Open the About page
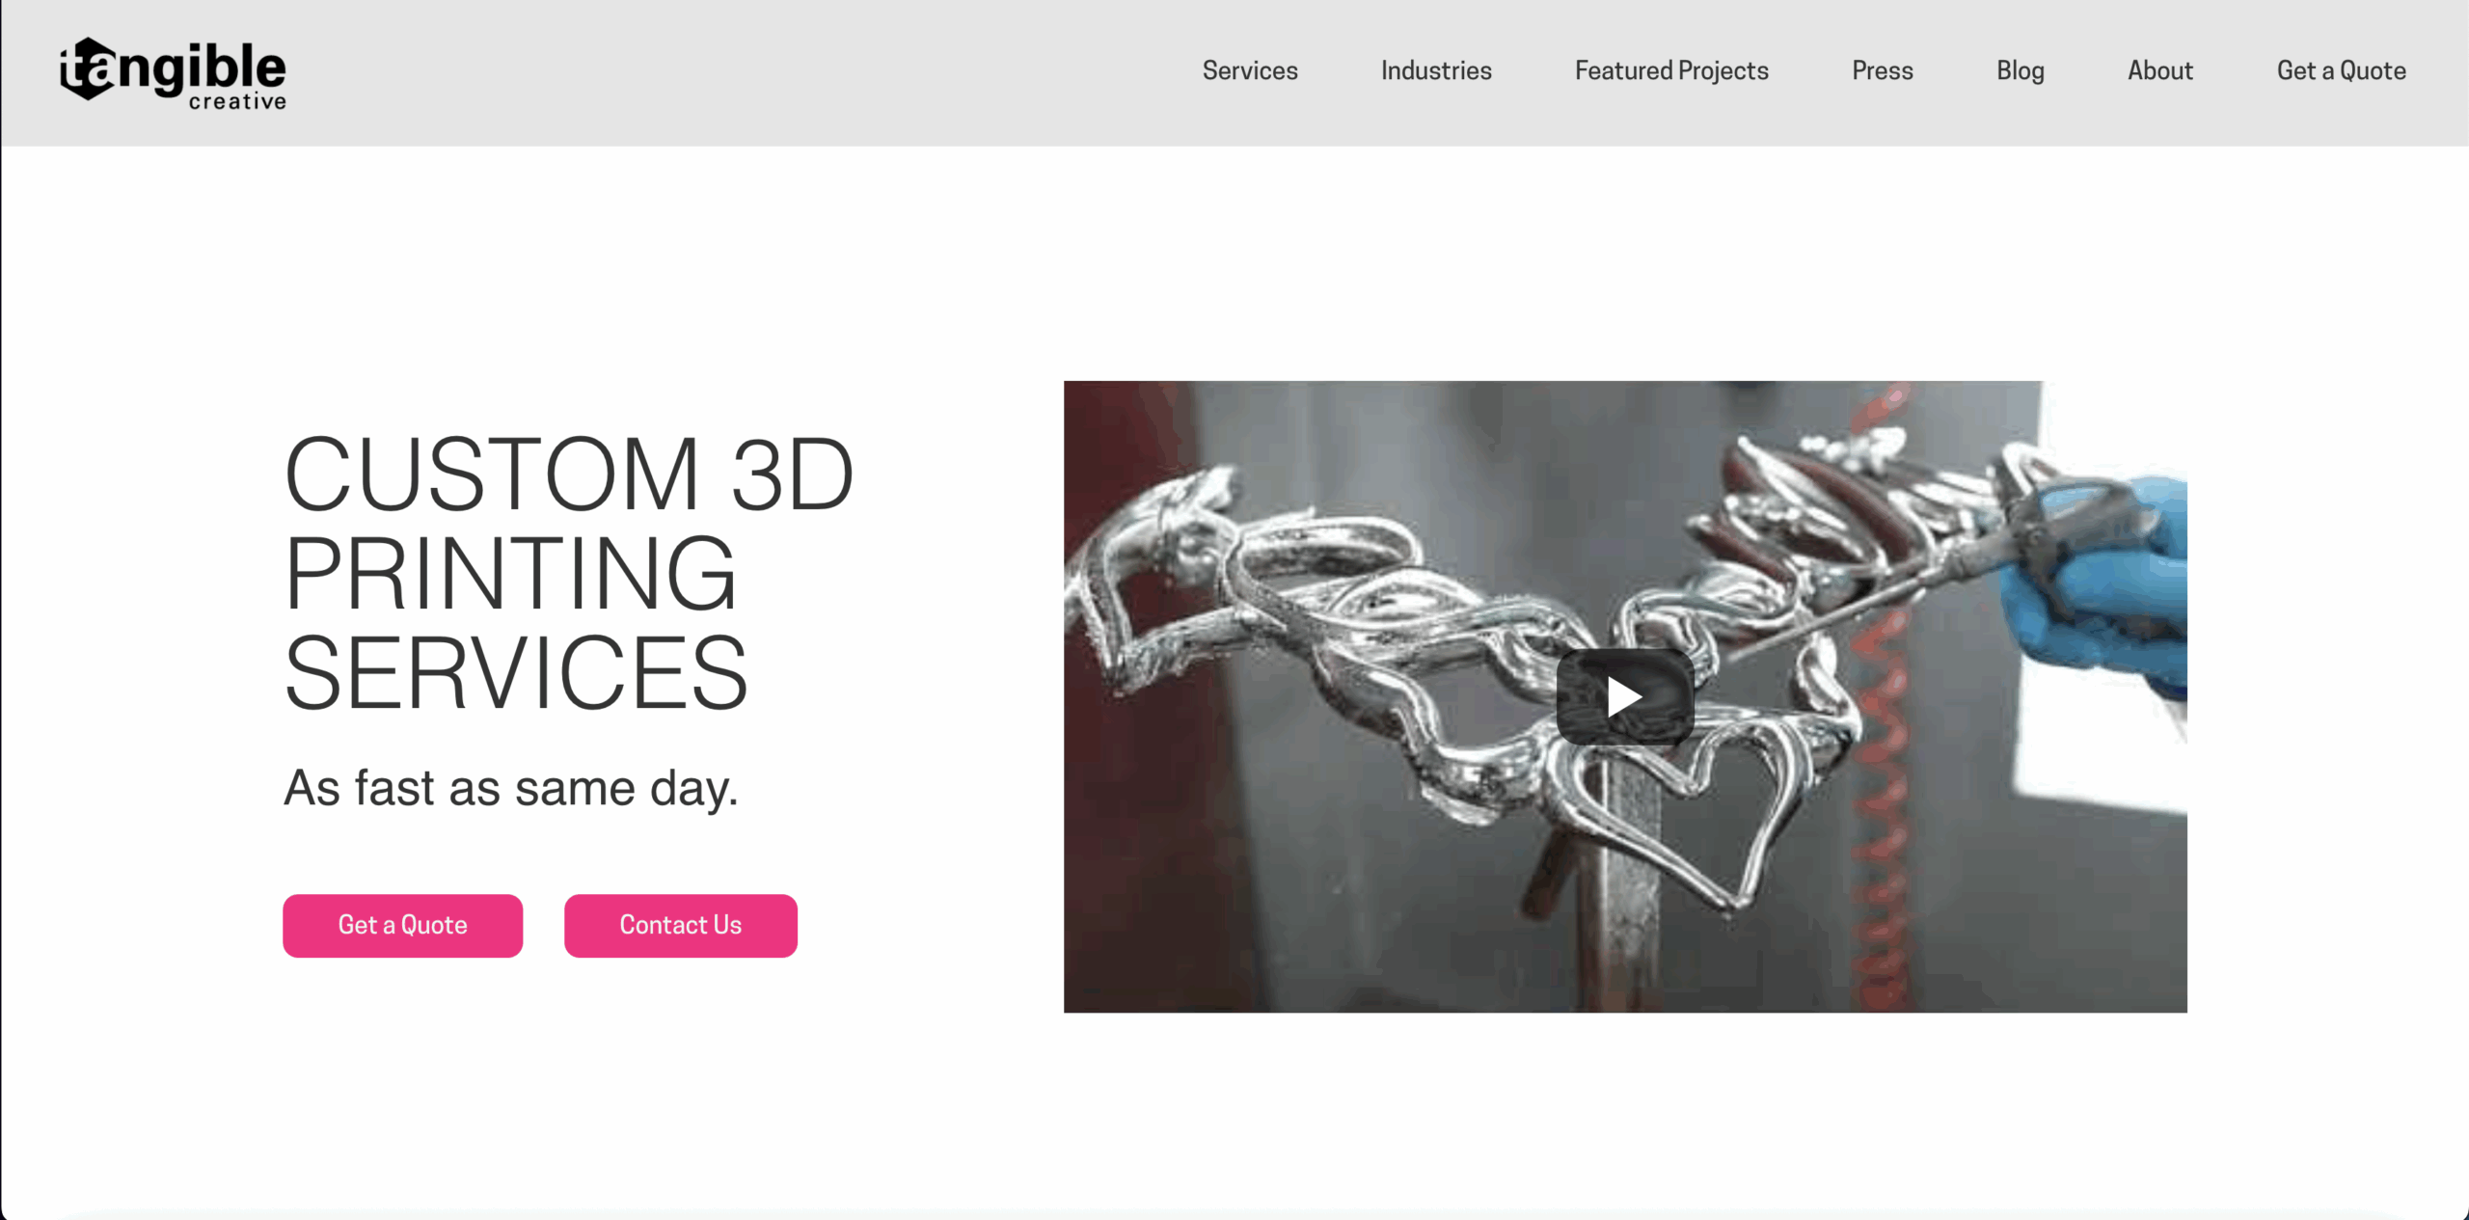This screenshot has width=2469, height=1220. (2160, 70)
